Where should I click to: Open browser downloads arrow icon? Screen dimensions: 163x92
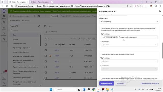coord(160,6)
